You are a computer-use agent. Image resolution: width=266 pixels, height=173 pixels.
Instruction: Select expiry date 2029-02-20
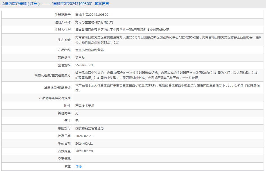coord(84,151)
